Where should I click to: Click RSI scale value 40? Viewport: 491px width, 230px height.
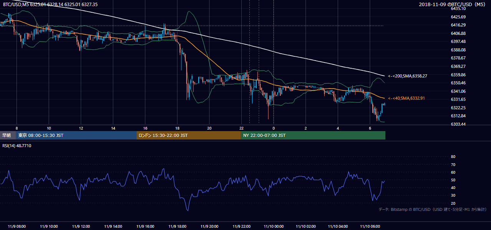click(453, 187)
